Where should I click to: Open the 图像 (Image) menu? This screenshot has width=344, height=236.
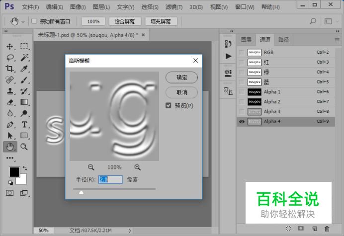click(78, 7)
